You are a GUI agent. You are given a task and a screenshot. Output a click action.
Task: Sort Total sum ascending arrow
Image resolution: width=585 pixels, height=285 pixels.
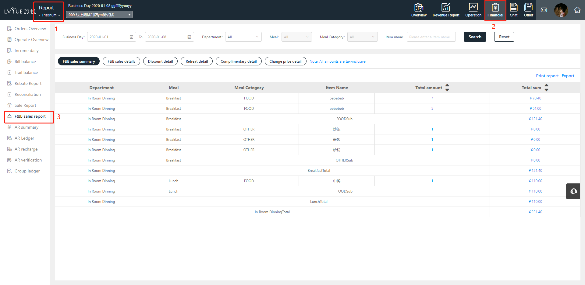(x=547, y=85)
